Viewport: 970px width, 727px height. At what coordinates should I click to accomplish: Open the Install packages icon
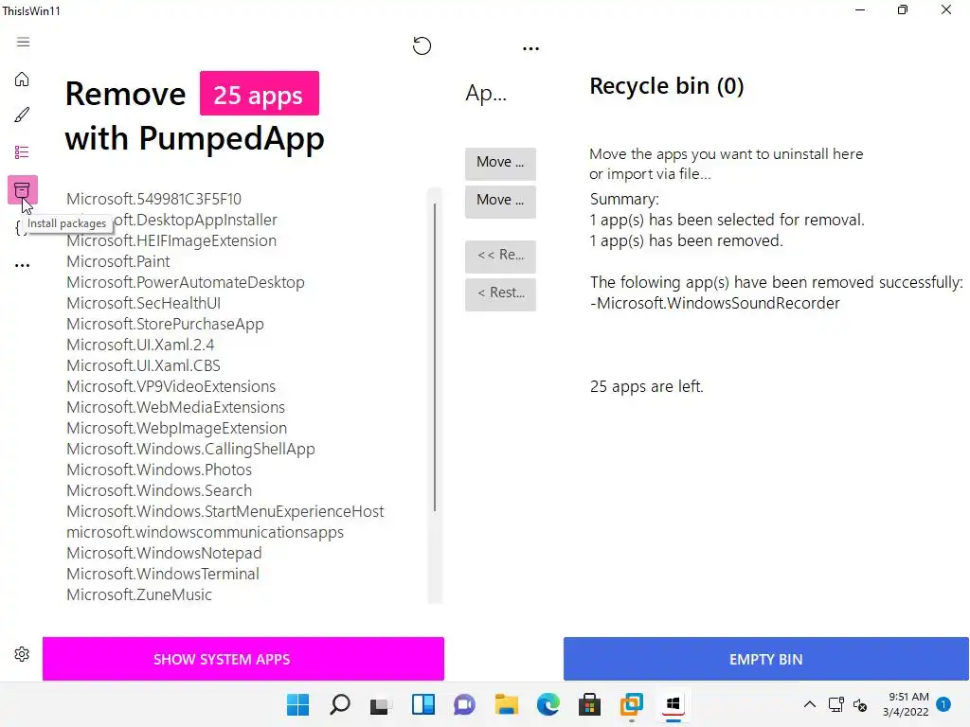point(23,189)
